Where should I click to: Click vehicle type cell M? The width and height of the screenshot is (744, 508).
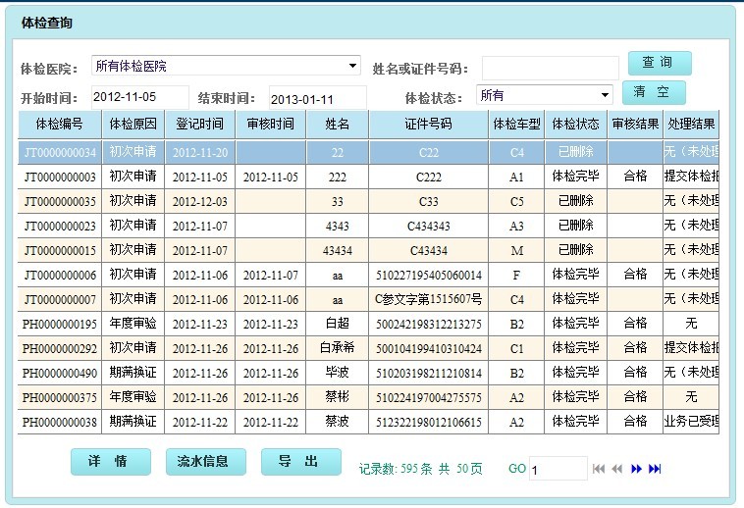516,250
